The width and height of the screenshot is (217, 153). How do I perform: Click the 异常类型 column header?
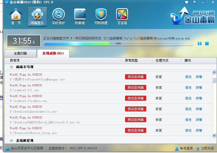coord(131,61)
